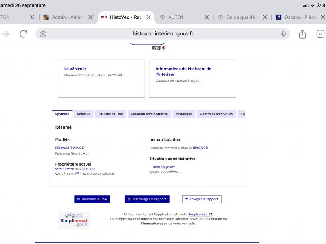Tap the microphone icon in address bar

point(283,34)
